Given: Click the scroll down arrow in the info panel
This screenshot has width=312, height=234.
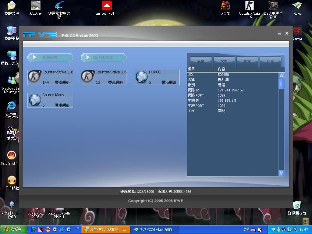Looking at the screenshot, I should pos(281,173).
